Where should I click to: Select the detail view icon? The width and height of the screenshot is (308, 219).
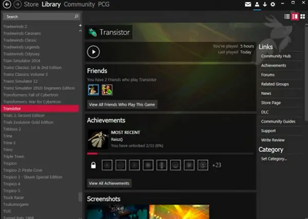[295, 16]
